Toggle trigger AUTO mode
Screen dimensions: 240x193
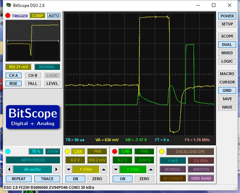click(53, 16)
